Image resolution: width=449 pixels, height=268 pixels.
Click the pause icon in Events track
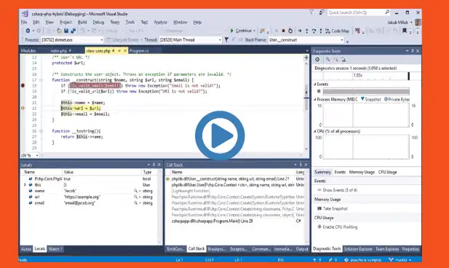[x=319, y=91]
